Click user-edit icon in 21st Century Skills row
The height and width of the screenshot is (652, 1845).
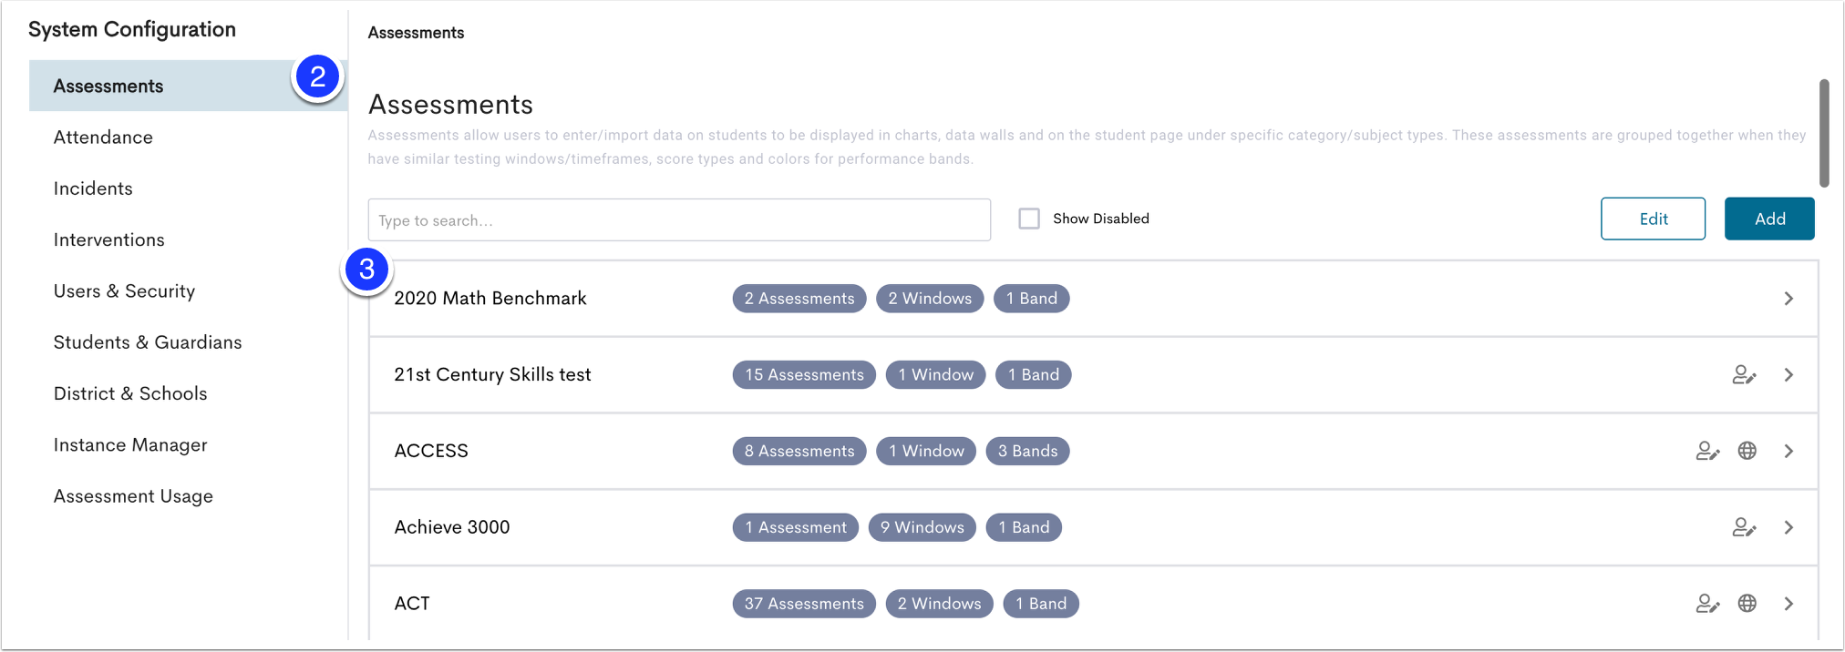tap(1744, 375)
